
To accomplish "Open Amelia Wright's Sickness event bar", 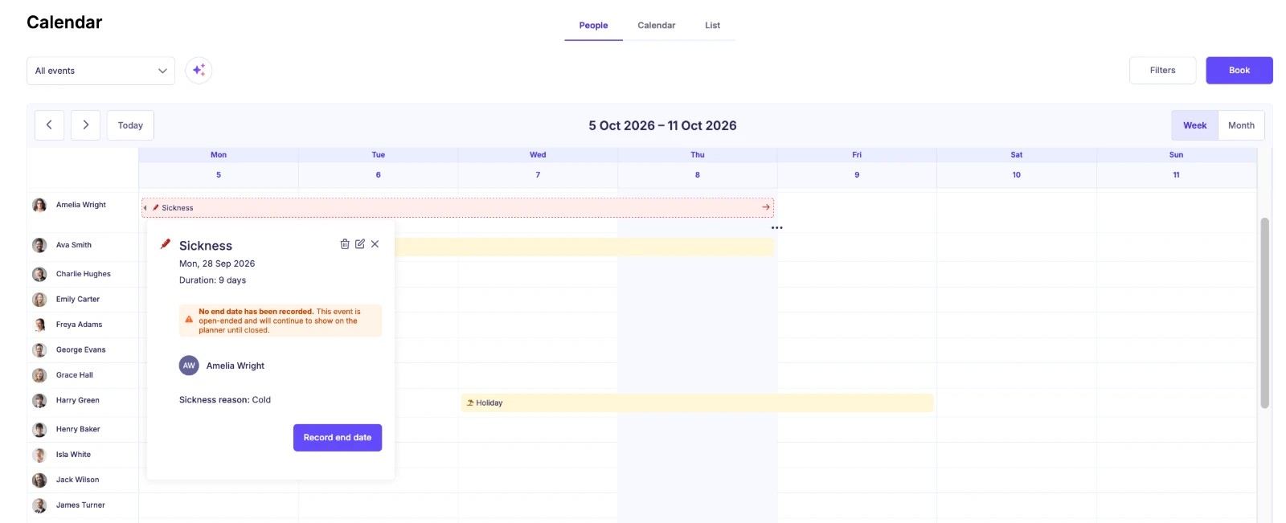I will coord(457,207).
